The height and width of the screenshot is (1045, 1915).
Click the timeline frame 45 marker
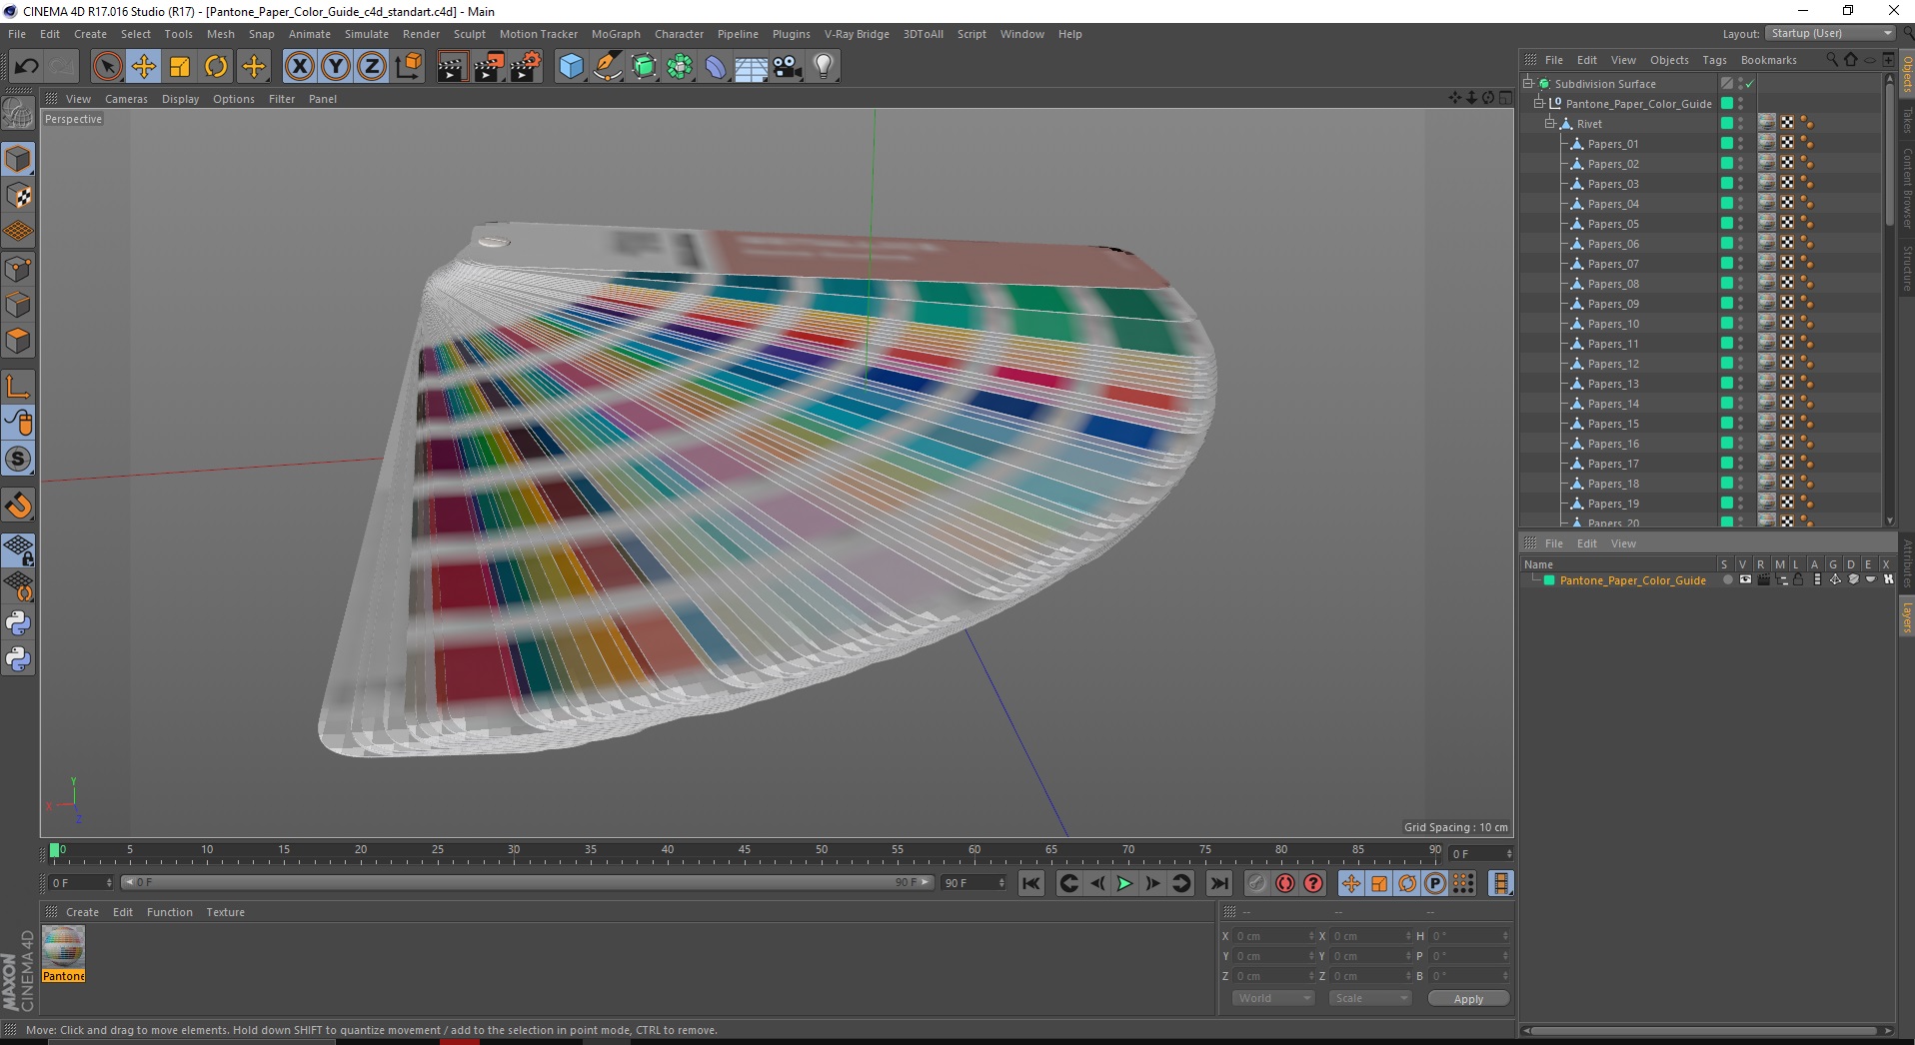(x=745, y=850)
